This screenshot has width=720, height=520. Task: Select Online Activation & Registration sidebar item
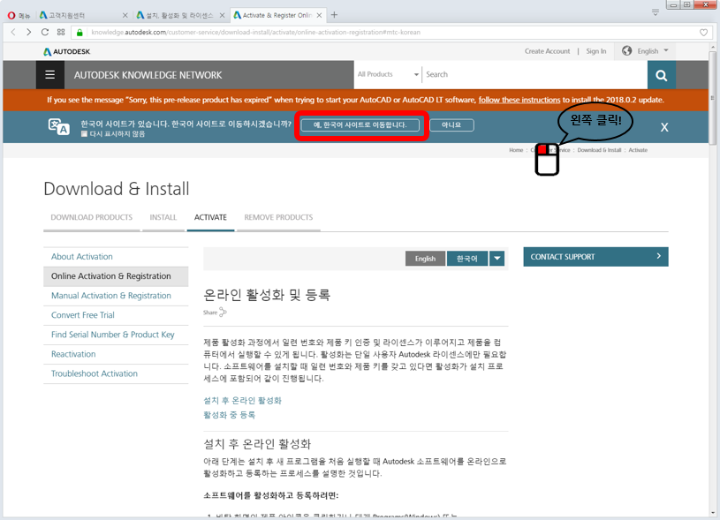pyautogui.click(x=116, y=276)
